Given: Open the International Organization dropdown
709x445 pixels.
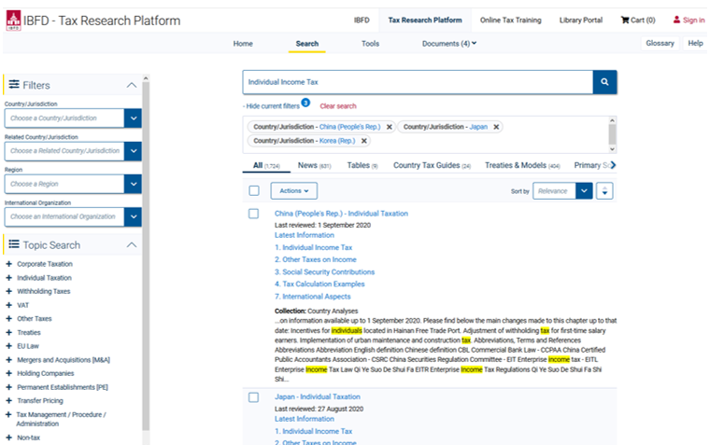Looking at the screenshot, I should 73,216.
